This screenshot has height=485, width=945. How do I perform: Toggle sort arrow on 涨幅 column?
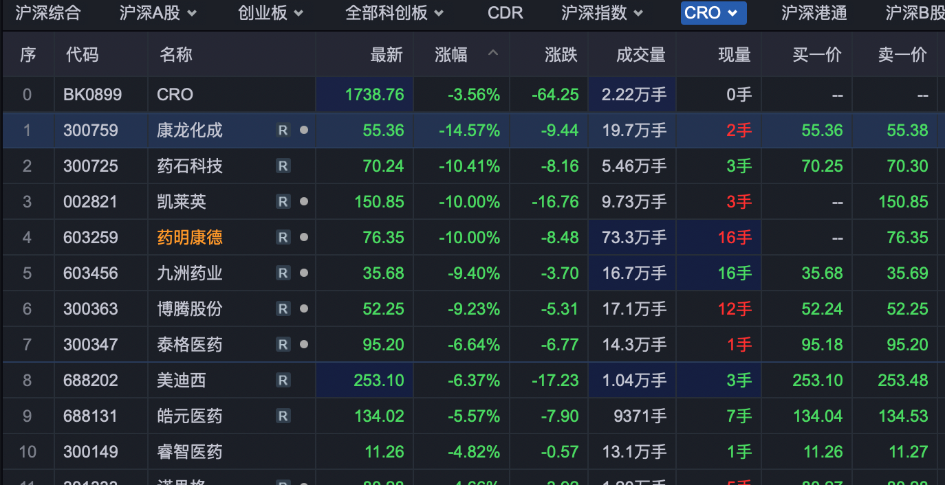(493, 54)
